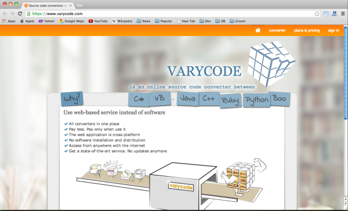Image resolution: width=348 pixels, height=211 pixels.
Task: Open the Apps grid bookmark icon
Action: 4,21
